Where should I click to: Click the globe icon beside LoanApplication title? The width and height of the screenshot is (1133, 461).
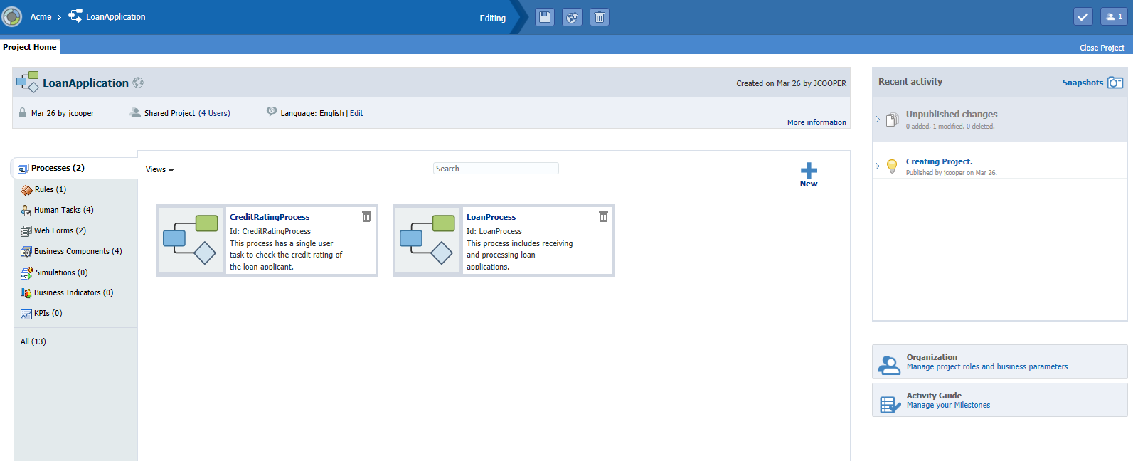pyautogui.click(x=138, y=83)
